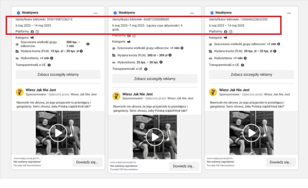308x188 pixels.
Task: Play the video in ad 593019587236215
Action: pos(58,133)
